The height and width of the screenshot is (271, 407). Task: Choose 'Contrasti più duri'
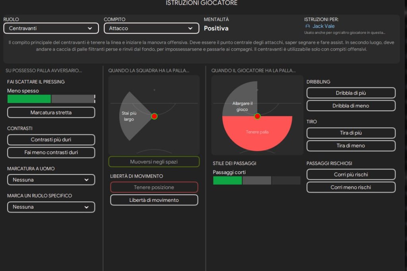[51, 140]
